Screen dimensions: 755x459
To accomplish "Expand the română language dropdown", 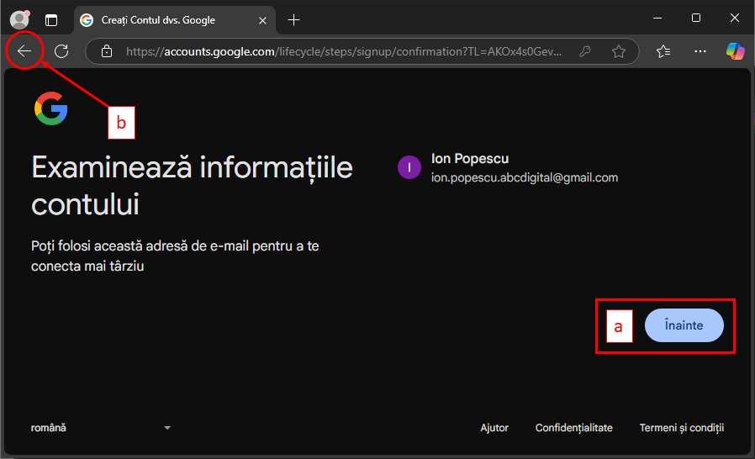I will 101,428.
